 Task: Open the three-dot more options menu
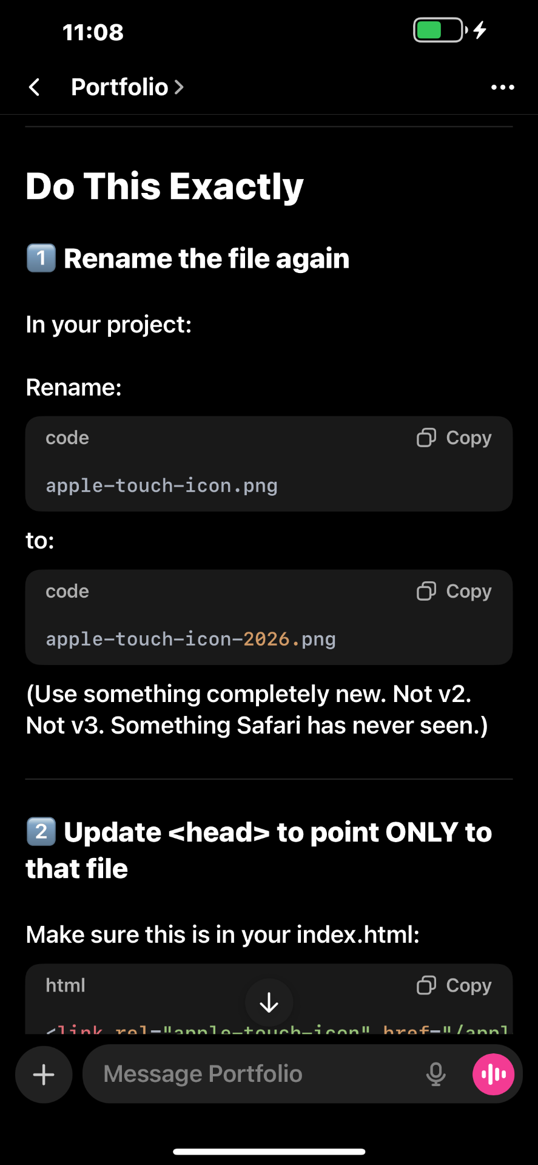click(x=502, y=87)
